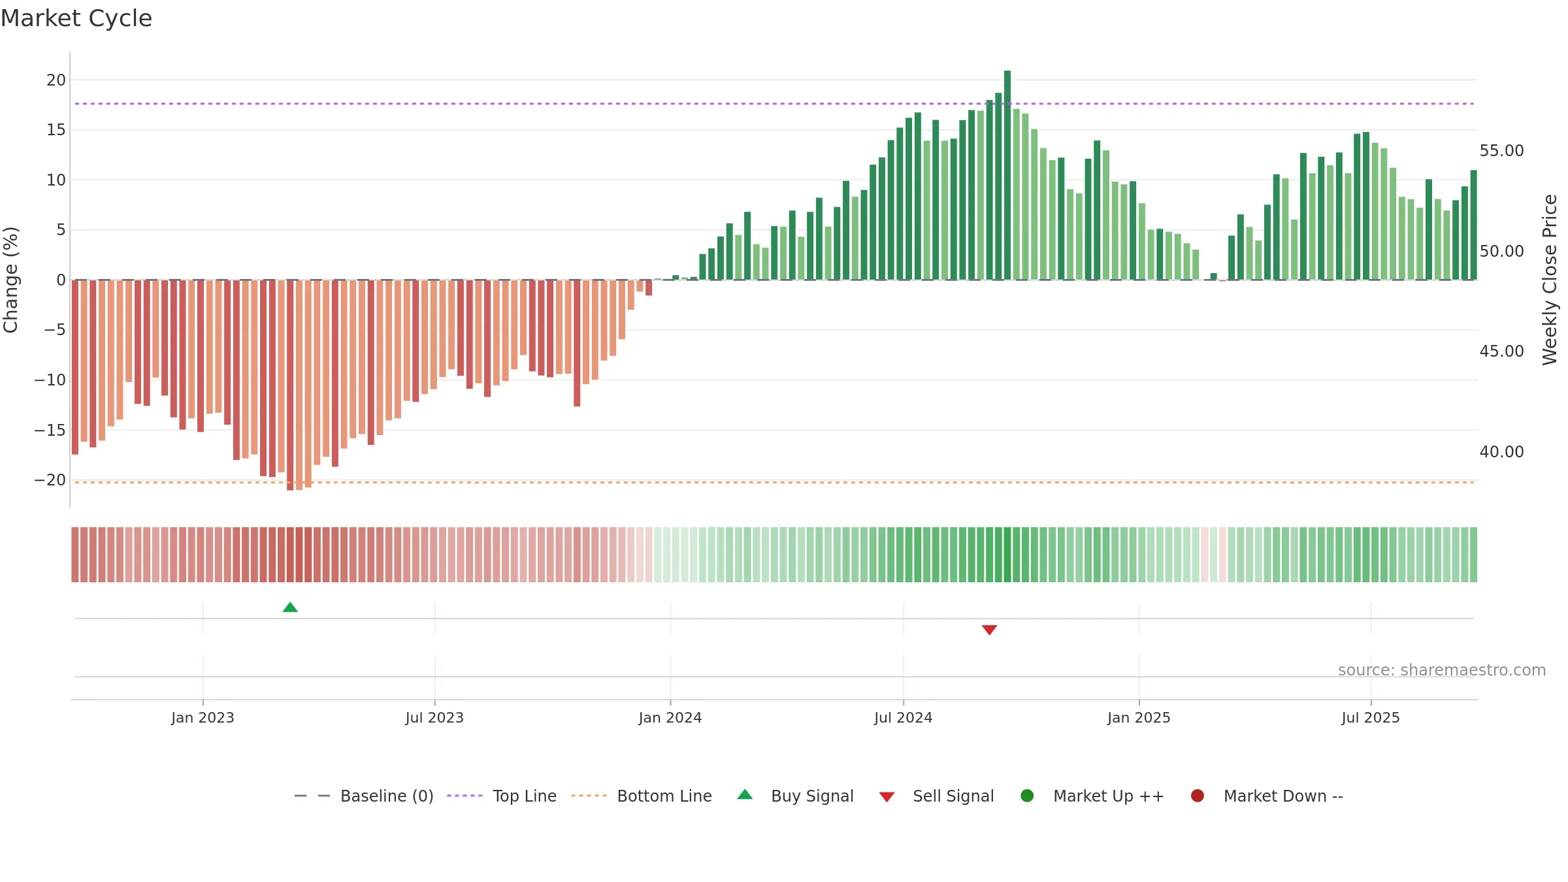The image size is (1568, 882).
Task: Click the Jan 2024 x-axis label
Action: pos(670,718)
